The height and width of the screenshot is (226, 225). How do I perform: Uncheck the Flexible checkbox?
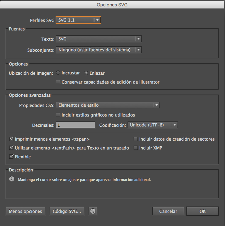pyautogui.click(x=11, y=157)
